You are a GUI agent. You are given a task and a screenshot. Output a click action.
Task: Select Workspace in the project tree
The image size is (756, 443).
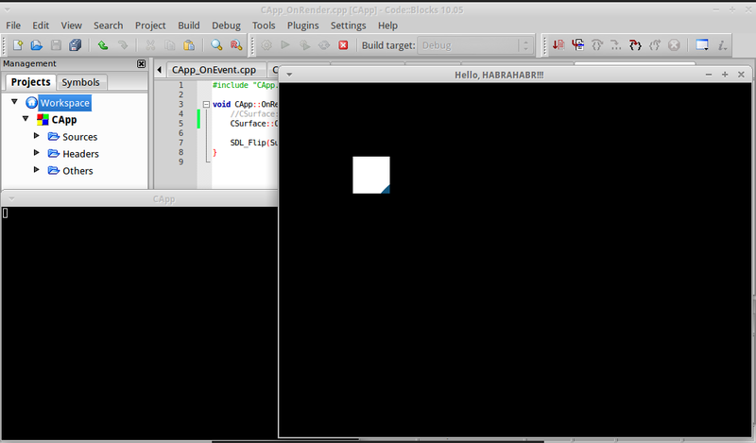click(64, 103)
